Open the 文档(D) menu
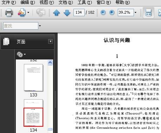Screen dimensions: 161x133 click(66, 2)
